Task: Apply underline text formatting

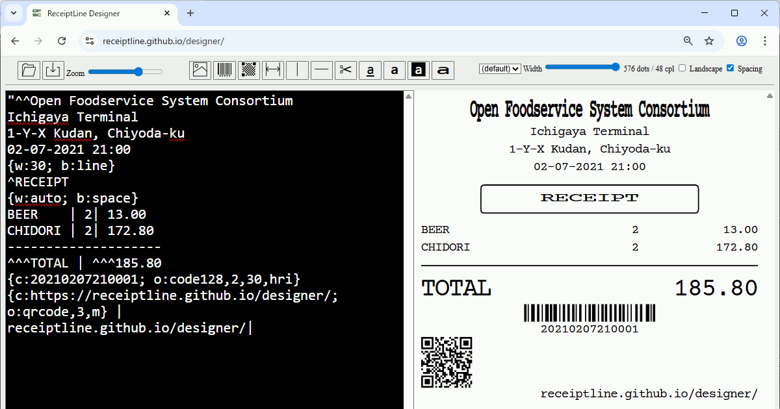Action: click(370, 70)
